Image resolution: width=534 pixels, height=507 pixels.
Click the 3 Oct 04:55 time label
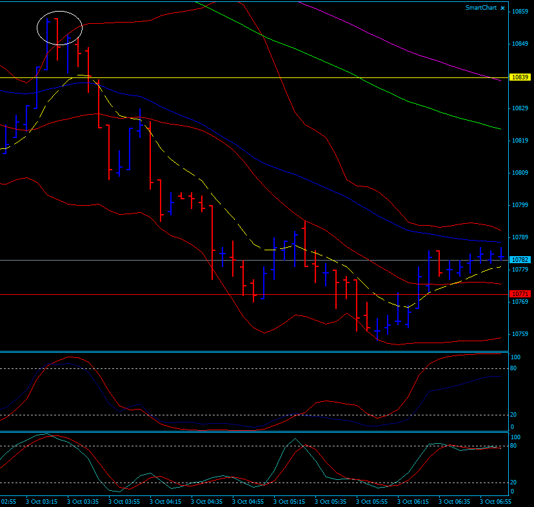[248, 502]
